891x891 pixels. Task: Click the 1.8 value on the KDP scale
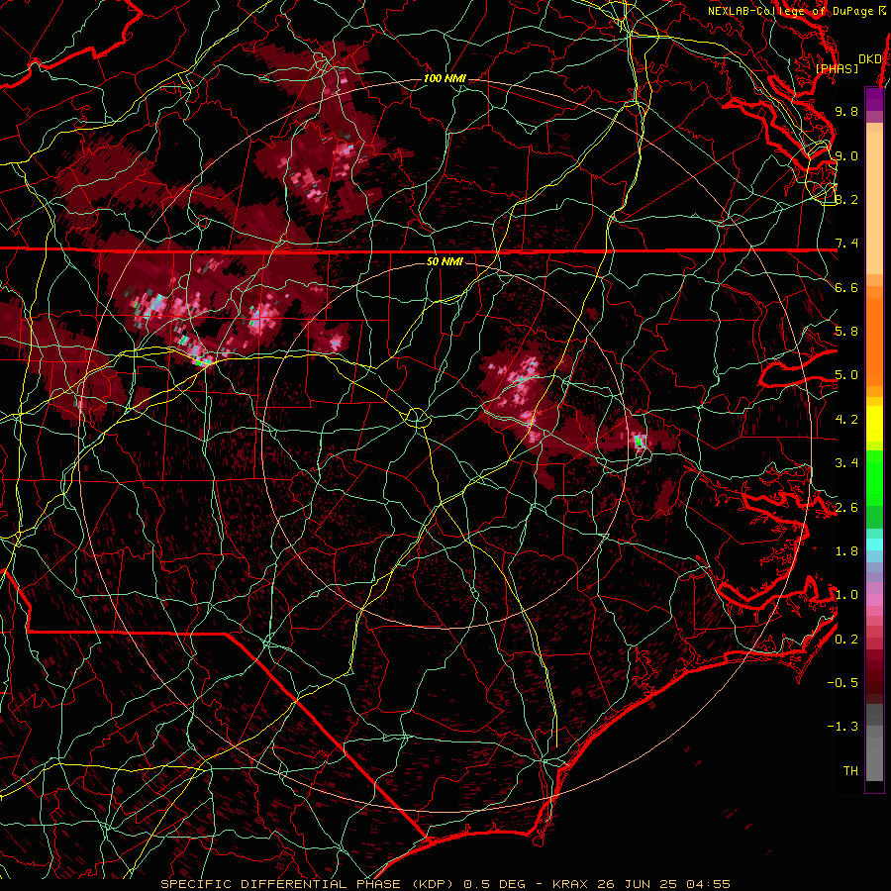click(x=846, y=551)
